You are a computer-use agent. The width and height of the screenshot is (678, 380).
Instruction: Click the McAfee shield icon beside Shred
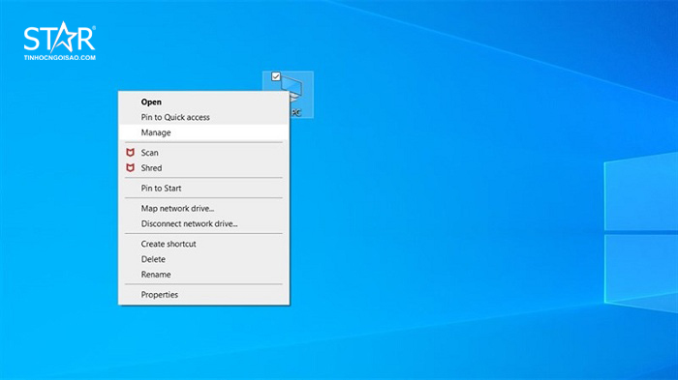(130, 168)
